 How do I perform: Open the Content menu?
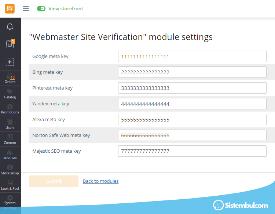(x=10, y=139)
